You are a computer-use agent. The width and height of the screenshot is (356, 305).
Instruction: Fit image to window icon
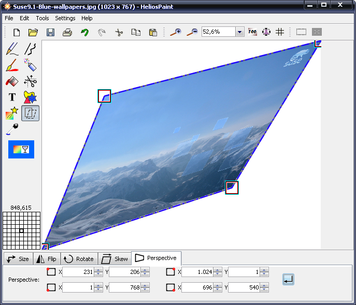click(x=266, y=32)
